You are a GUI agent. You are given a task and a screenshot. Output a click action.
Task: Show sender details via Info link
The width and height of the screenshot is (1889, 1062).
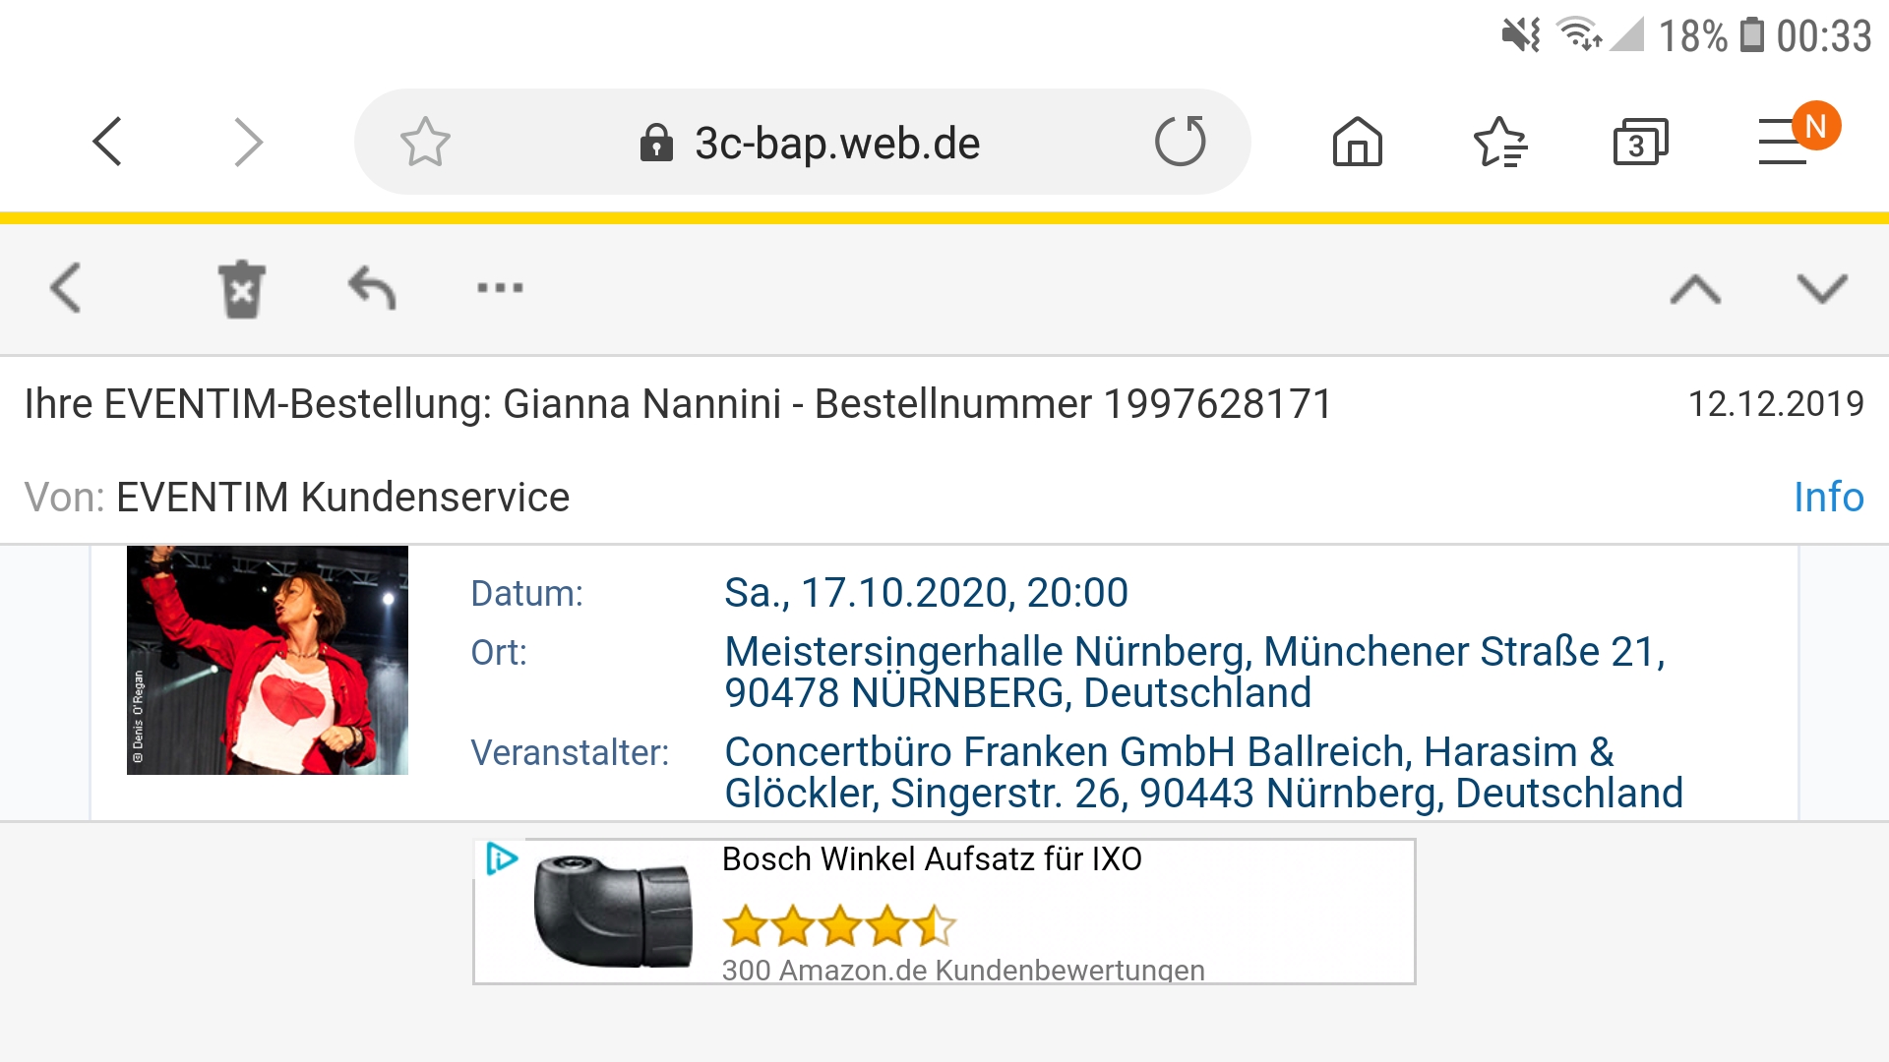pos(1828,498)
